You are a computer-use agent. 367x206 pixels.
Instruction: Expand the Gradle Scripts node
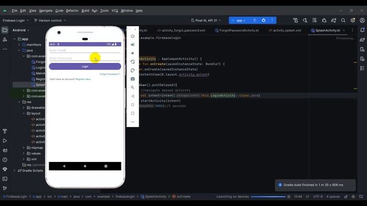point(14,171)
